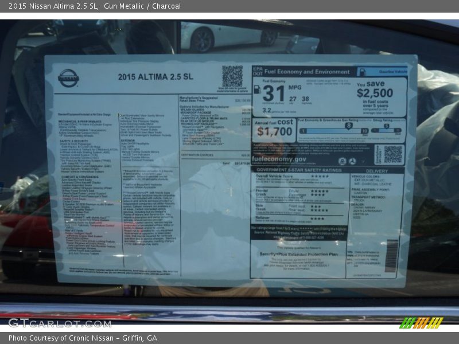
Task: Click the 'COMFORT & CONVENIENCE' section heading
Action: coord(80,177)
